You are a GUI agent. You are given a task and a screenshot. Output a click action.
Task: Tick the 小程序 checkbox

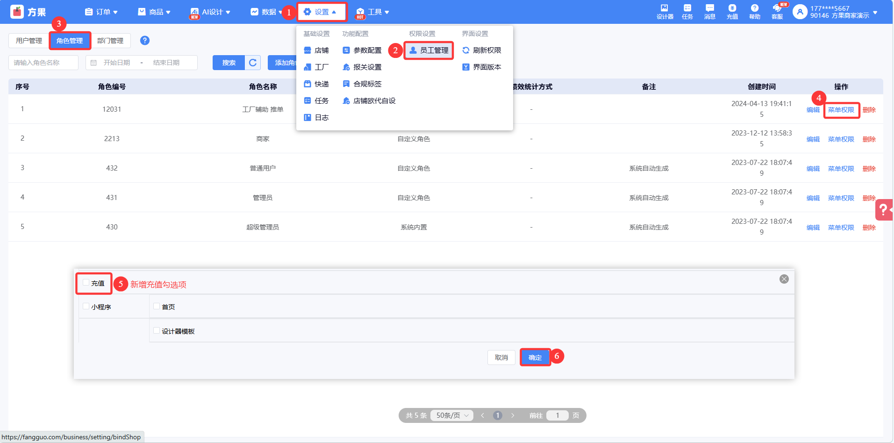click(x=86, y=307)
